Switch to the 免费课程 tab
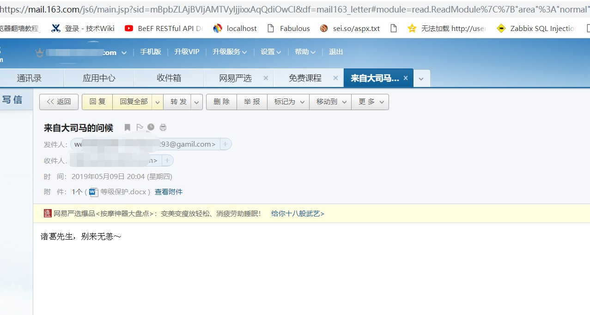The height and width of the screenshot is (315, 590). coord(305,78)
